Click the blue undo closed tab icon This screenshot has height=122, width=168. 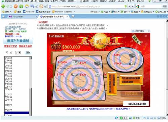pyautogui.click(x=32, y=6)
